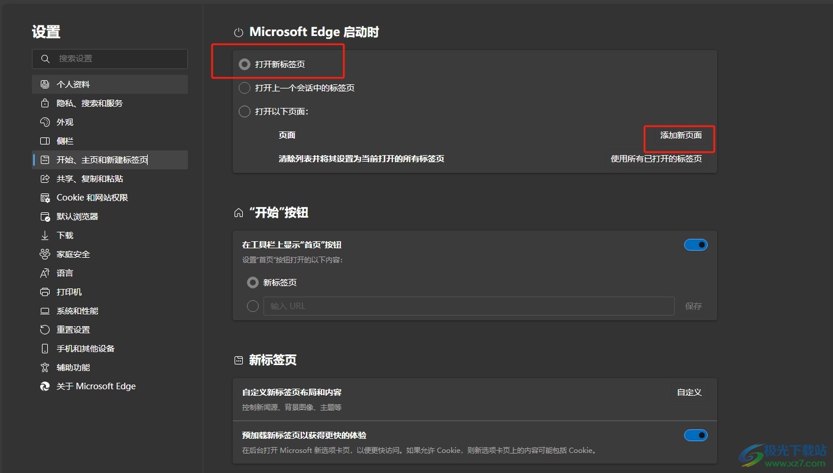This screenshot has width=833, height=473.
Task: Click the 辅助功能 accessibility icon
Action: tap(45, 367)
